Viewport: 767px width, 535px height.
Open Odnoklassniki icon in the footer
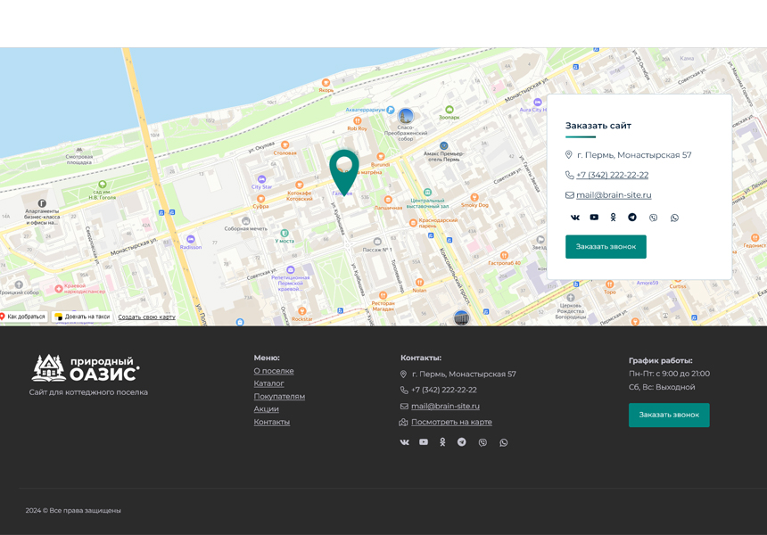(x=442, y=442)
